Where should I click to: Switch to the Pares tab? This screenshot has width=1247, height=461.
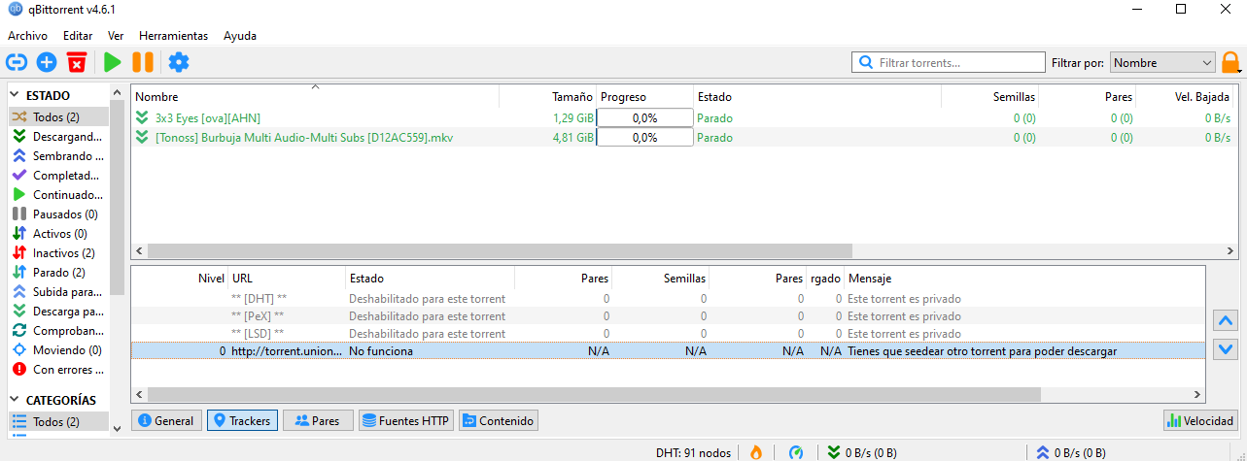coord(318,421)
